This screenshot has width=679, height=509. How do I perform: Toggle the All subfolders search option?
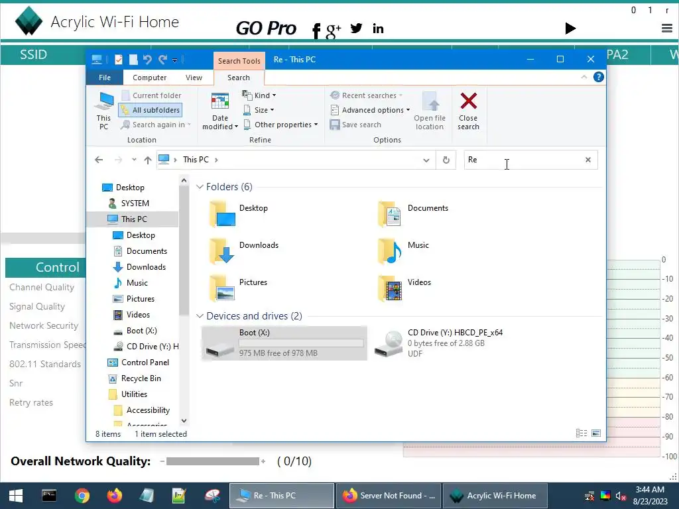point(151,110)
